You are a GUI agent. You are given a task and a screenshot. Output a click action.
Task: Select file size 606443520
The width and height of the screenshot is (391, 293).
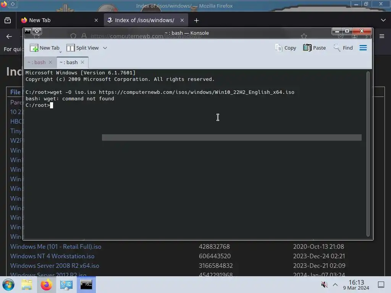pos(215,256)
